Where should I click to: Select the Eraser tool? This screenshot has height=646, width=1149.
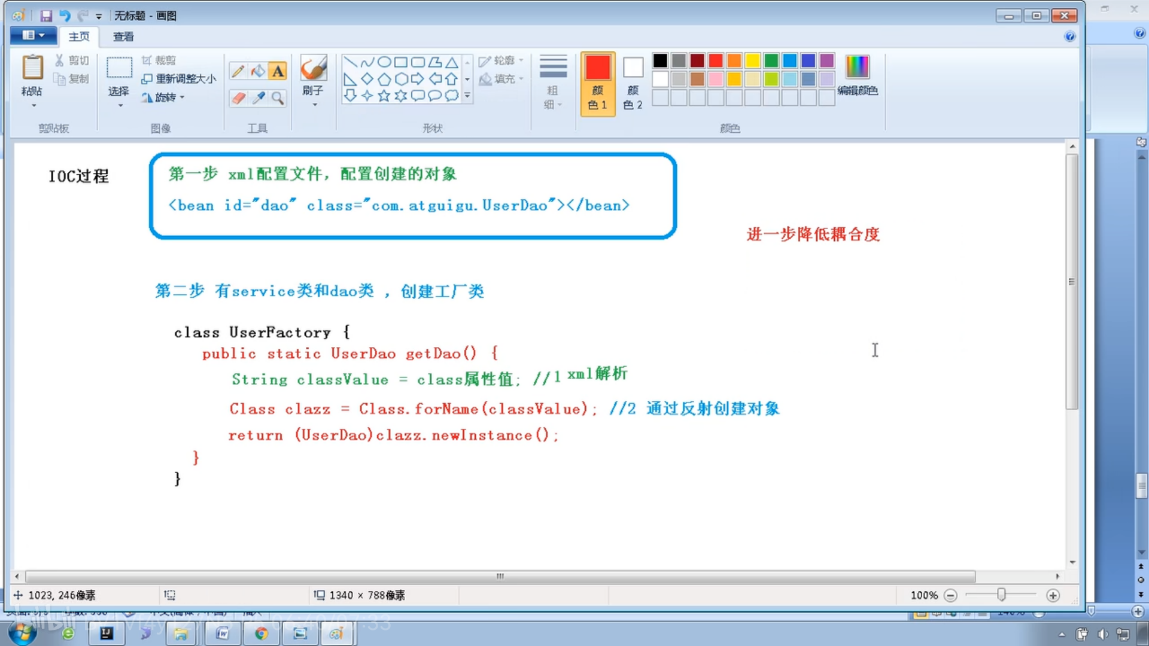(238, 97)
